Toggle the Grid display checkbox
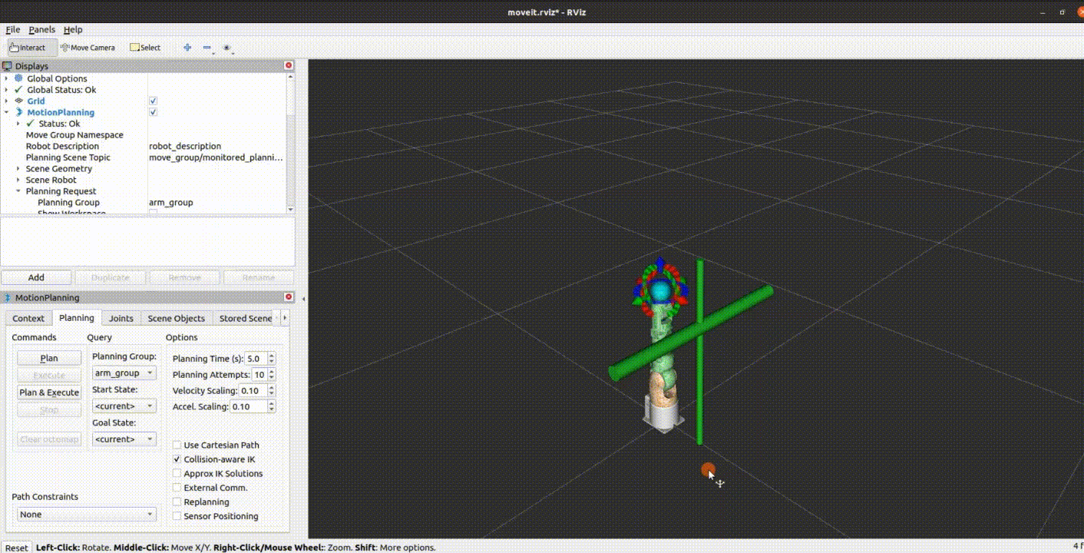The height and width of the screenshot is (553, 1084). (x=154, y=101)
